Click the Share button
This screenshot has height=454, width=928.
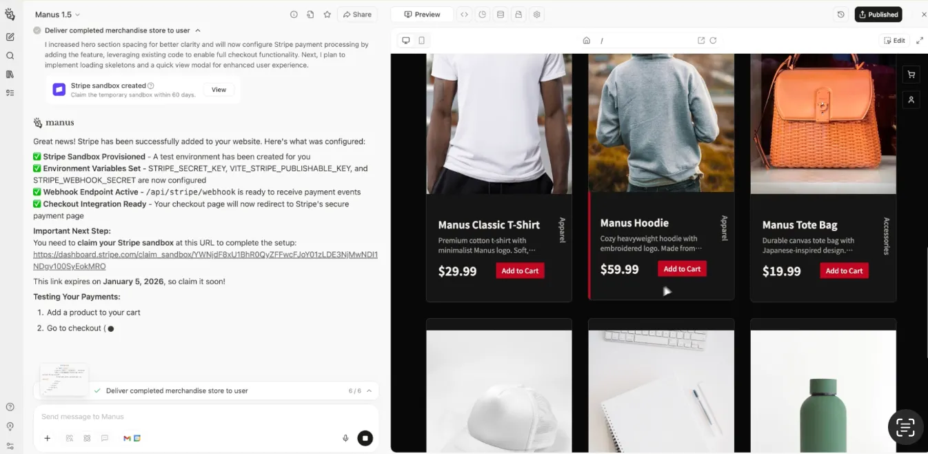(x=356, y=14)
